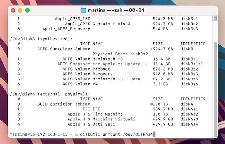
Task: Click the 'Time Machine' partition name
Action: pos(108,114)
